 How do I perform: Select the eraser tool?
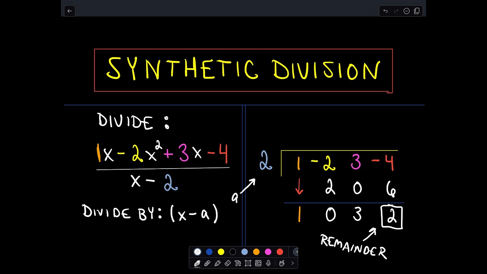[x=228, y=263]
